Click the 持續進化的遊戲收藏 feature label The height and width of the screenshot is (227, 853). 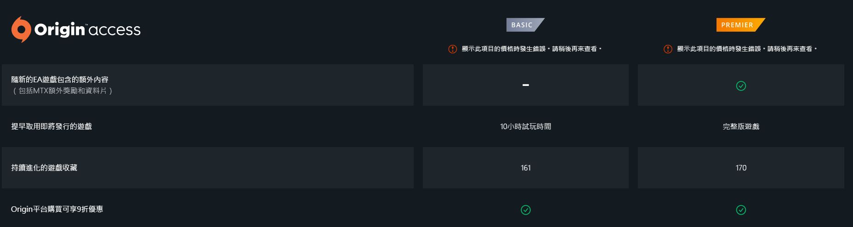click(44, 168)
